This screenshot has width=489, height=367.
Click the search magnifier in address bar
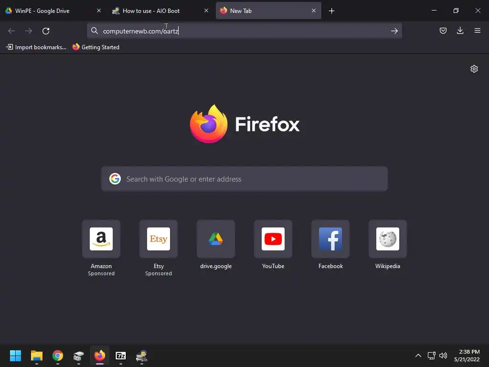click(x=95, y=31)
